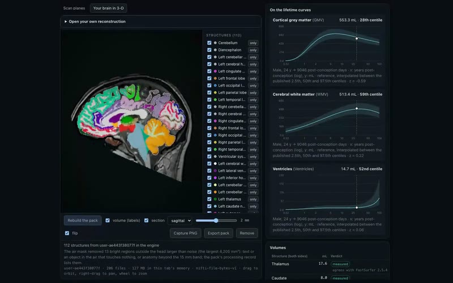This screenshot has height=283, width=453.
Task: Toggle the Diencephalon structure checkbox
Action: point(209,50)
